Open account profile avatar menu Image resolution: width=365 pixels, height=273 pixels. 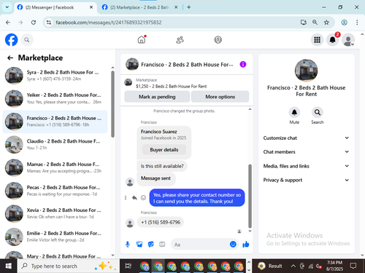point(348,40)
